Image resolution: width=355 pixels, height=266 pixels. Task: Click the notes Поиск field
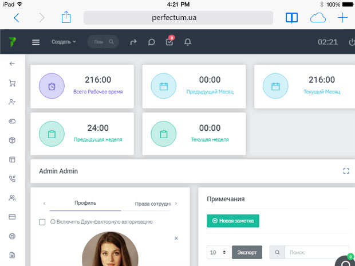click(x=317, y=252)
